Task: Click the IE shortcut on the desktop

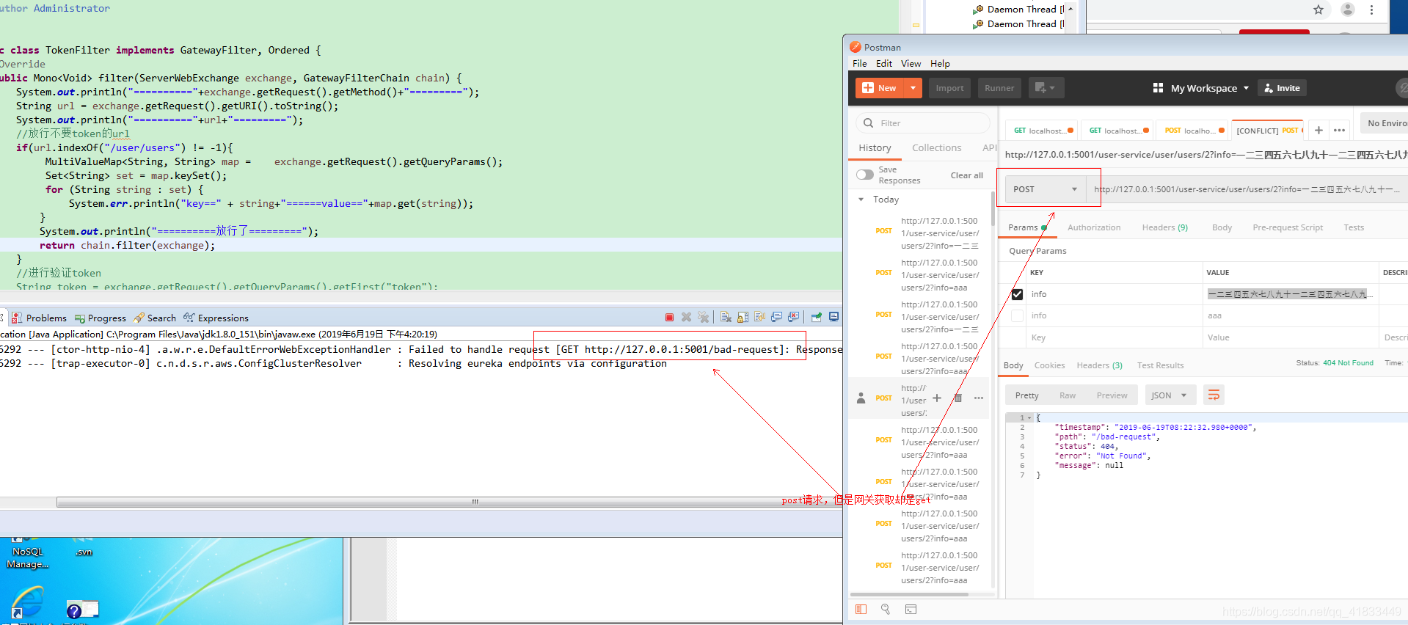Action: 28,602
